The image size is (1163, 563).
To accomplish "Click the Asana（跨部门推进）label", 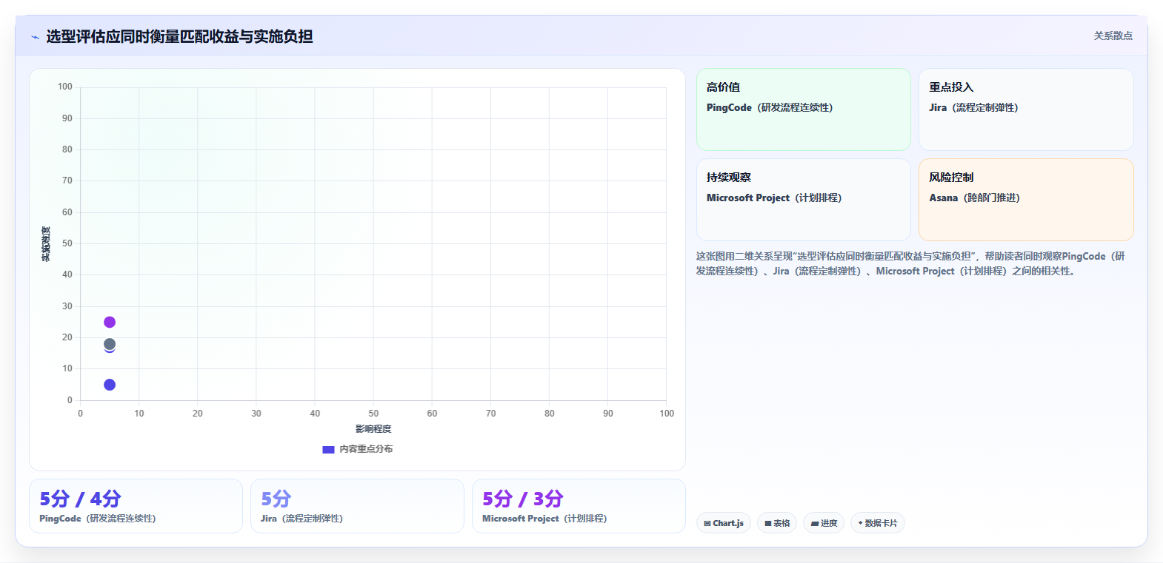I will (974, 198).
